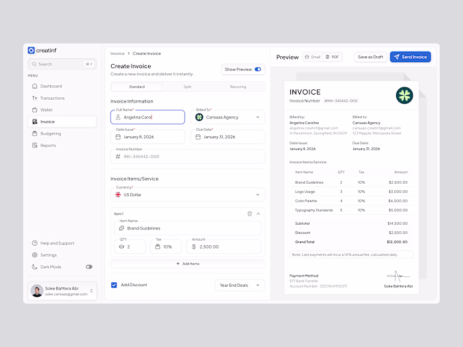The width and height of the screenshot is (463, 347).
Task: Open Transactions from the sidebar
Action: pyautogui.click(x=62, y=98)
